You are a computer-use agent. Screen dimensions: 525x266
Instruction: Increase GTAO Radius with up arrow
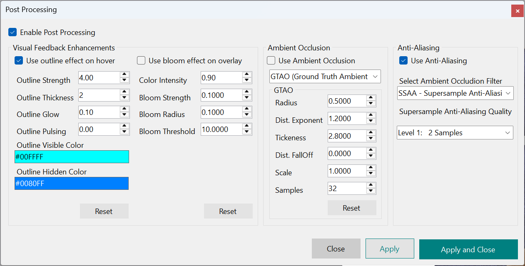371,98
